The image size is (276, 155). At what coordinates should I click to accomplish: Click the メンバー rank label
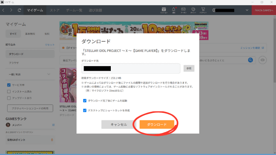(x=17, y=125)
